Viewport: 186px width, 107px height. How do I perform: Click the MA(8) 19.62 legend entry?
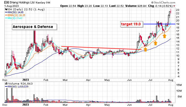[14, 18]
